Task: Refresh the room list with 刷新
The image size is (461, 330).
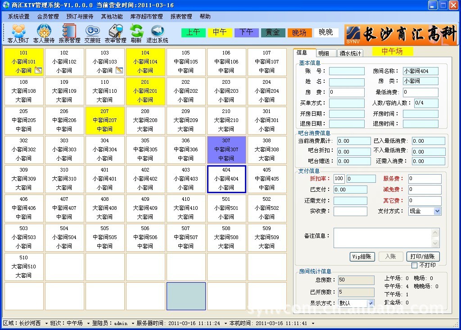Action: point(136,33)
